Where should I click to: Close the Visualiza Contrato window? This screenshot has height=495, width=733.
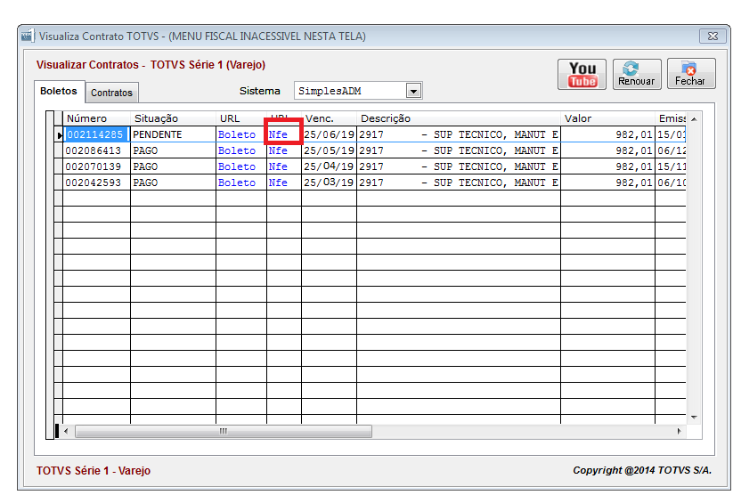[713, 36]
